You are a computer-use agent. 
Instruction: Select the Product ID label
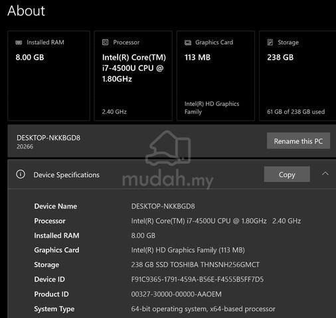coord(51,294)
